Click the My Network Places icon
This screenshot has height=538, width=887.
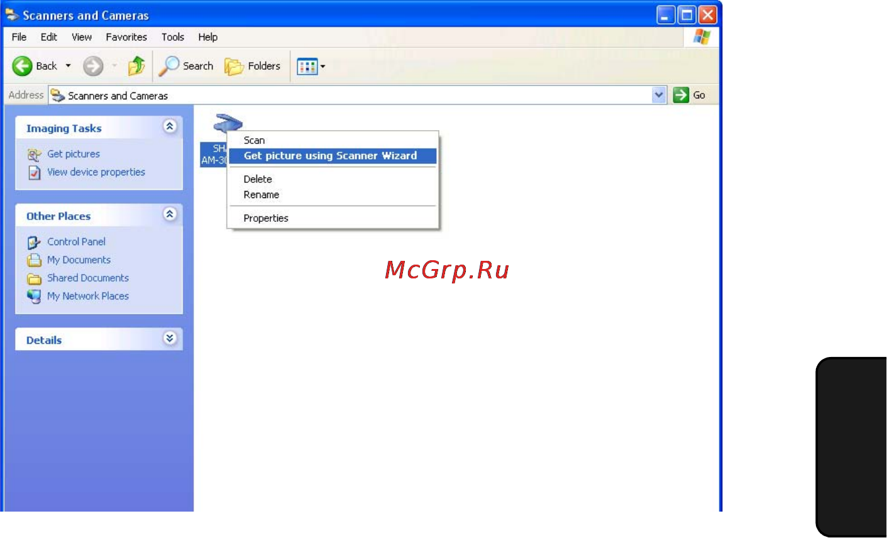click(34, 296)
